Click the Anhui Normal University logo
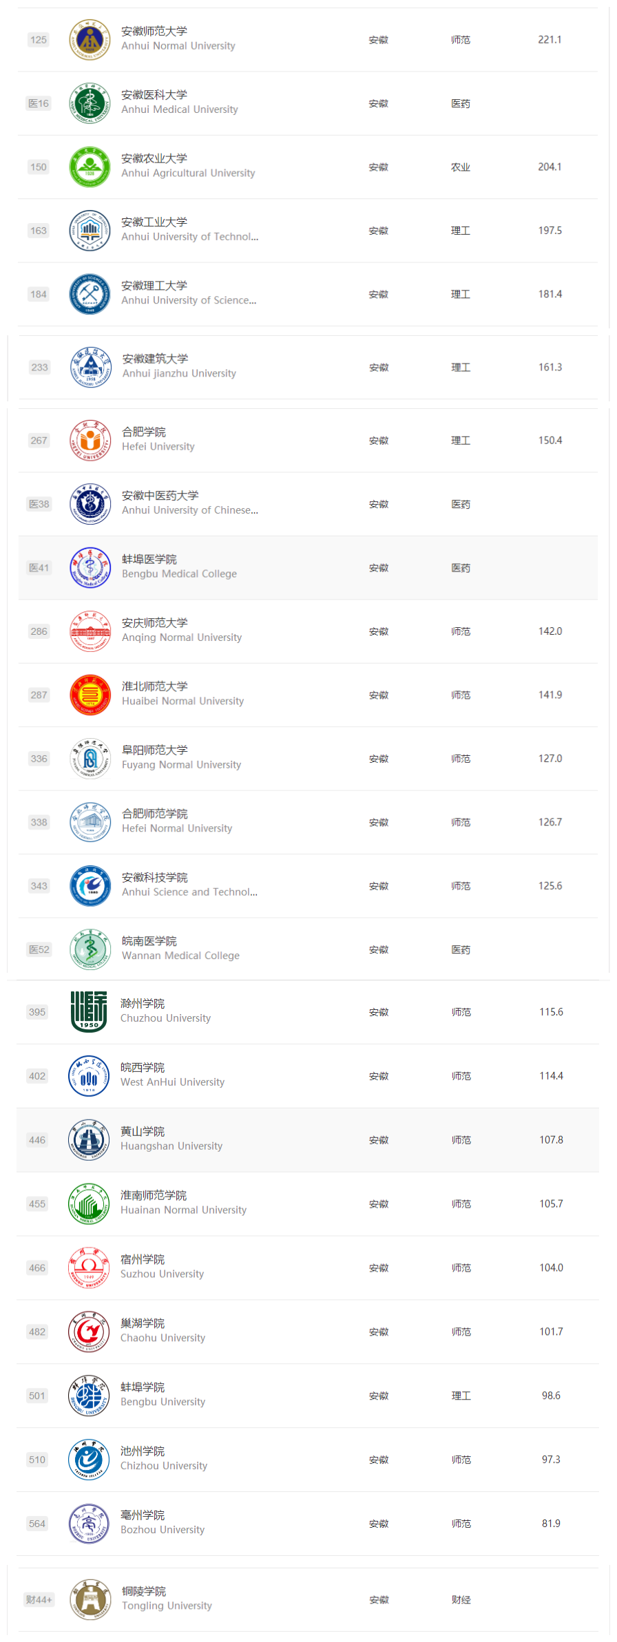The image size is (617, 1642). tap(90, 40)
